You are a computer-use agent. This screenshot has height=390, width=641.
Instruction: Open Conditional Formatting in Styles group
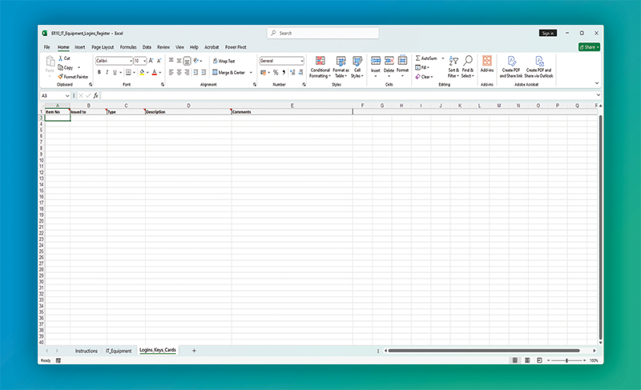(x=320, y=66)
